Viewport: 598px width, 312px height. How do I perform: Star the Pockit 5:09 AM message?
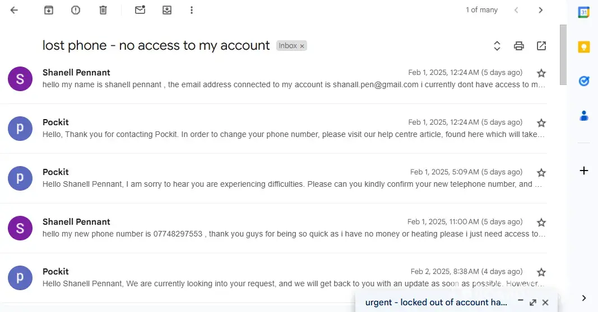click(541, 173)
